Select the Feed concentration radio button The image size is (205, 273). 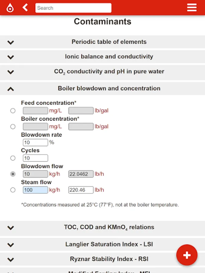click(x=13, y=111)
